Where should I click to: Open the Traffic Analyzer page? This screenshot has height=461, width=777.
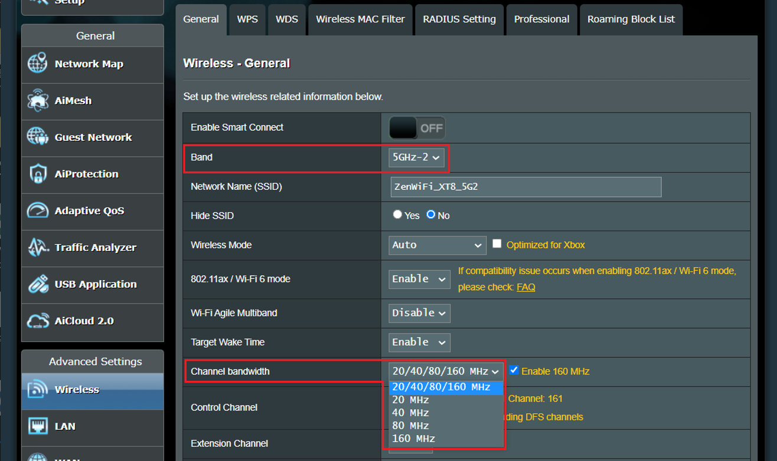click(93, 248)
